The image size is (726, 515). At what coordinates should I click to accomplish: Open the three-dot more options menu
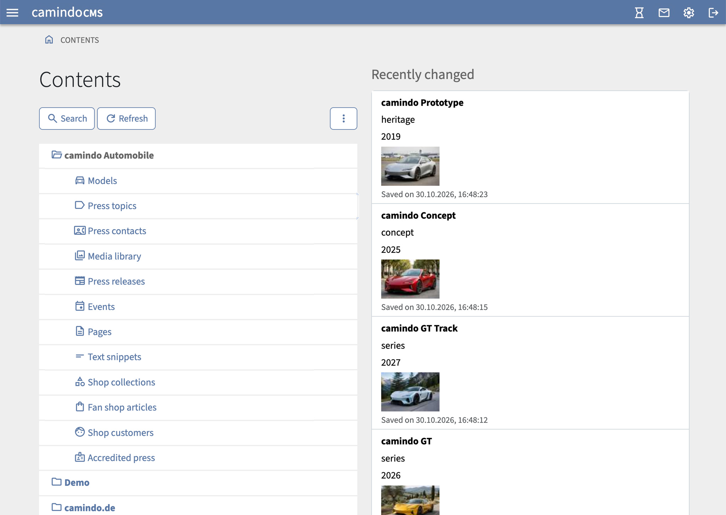343,118
